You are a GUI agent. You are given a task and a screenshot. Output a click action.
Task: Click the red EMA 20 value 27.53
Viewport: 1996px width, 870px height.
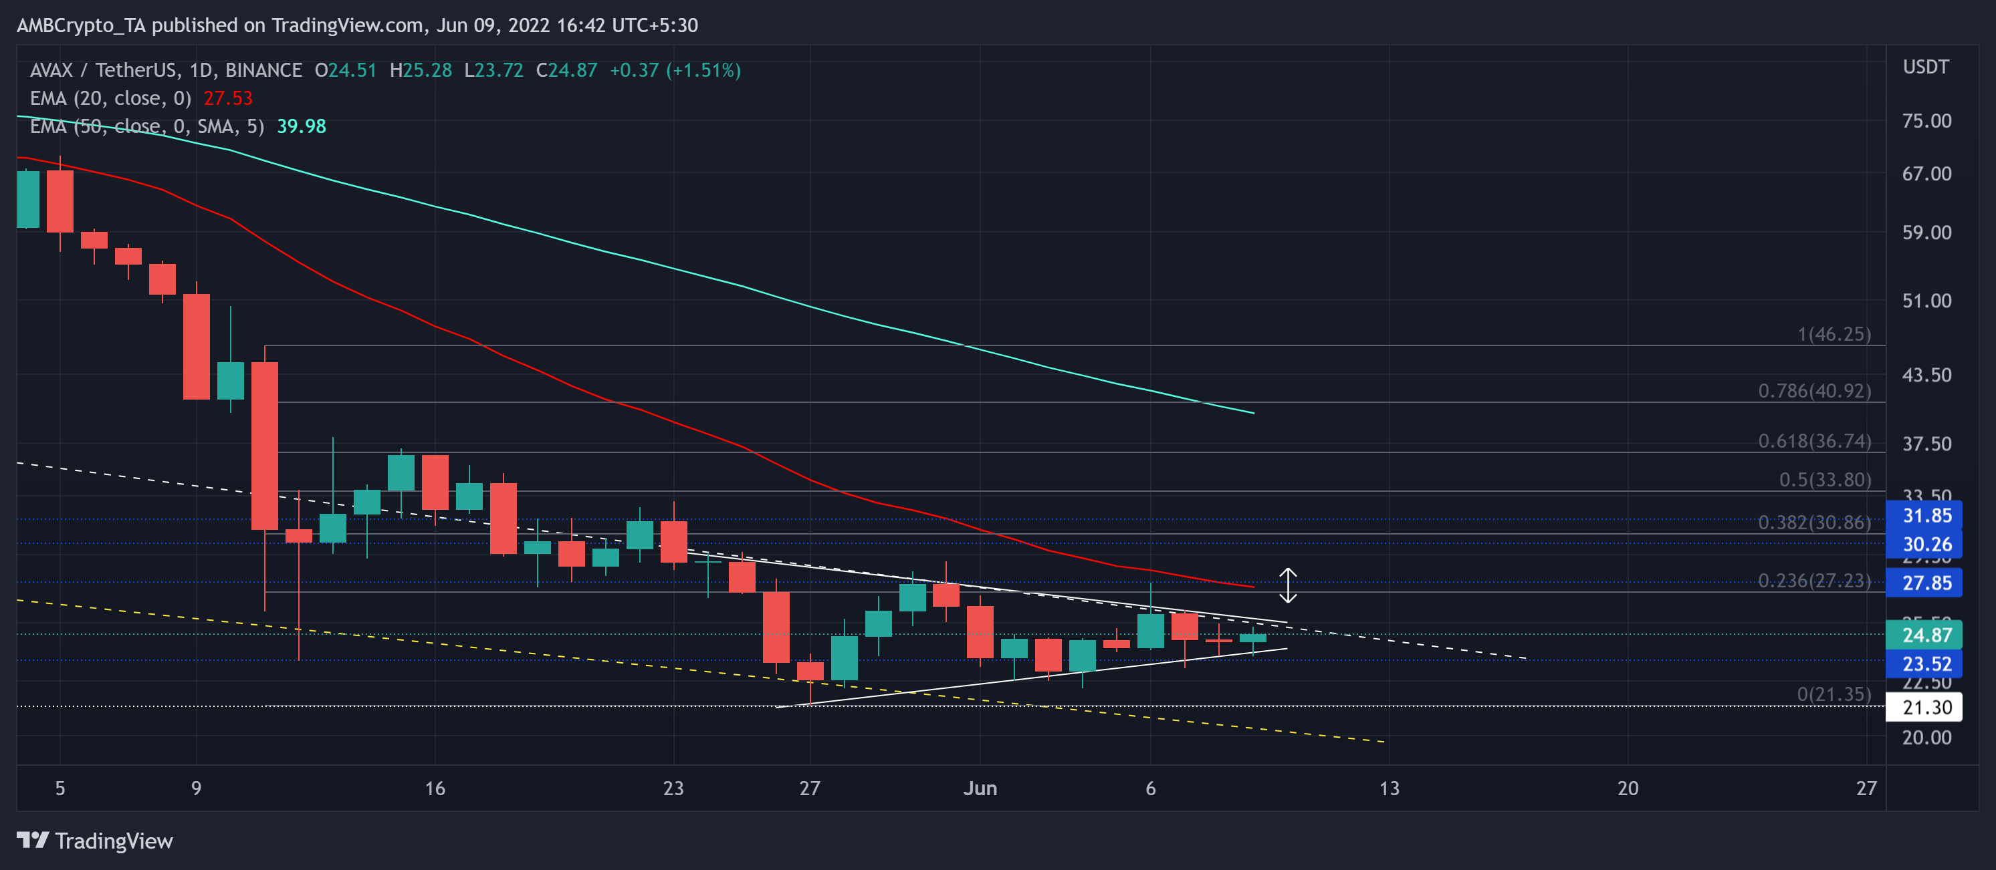click(x=228, y=98)
